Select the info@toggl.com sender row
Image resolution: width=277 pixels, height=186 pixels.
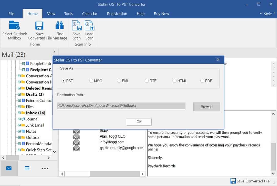click(112, 142)
